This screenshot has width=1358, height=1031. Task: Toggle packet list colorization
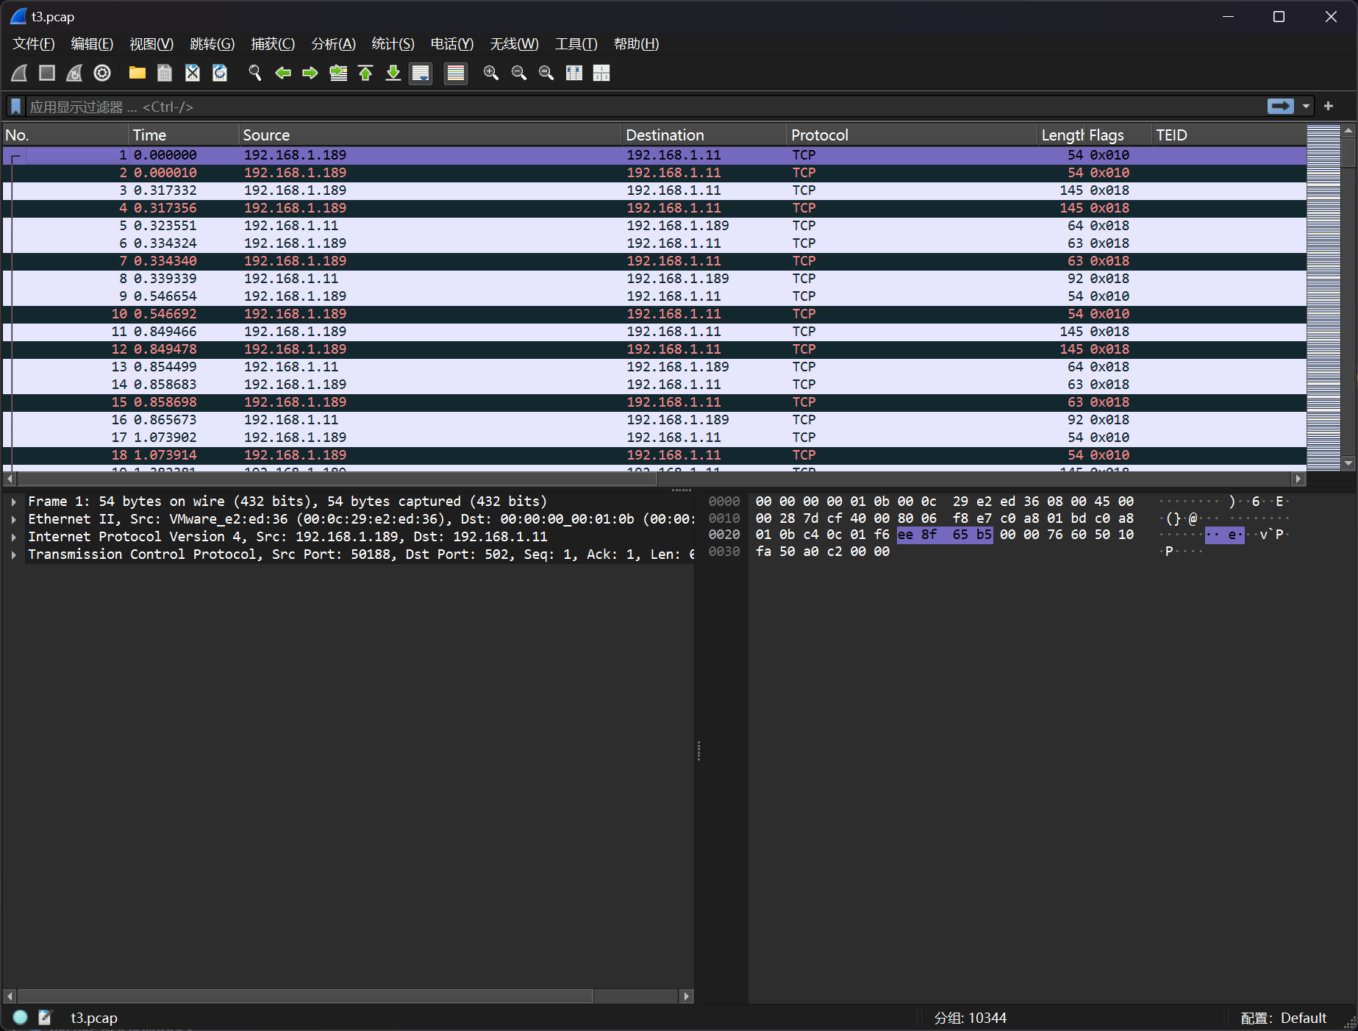pos(456,73)
